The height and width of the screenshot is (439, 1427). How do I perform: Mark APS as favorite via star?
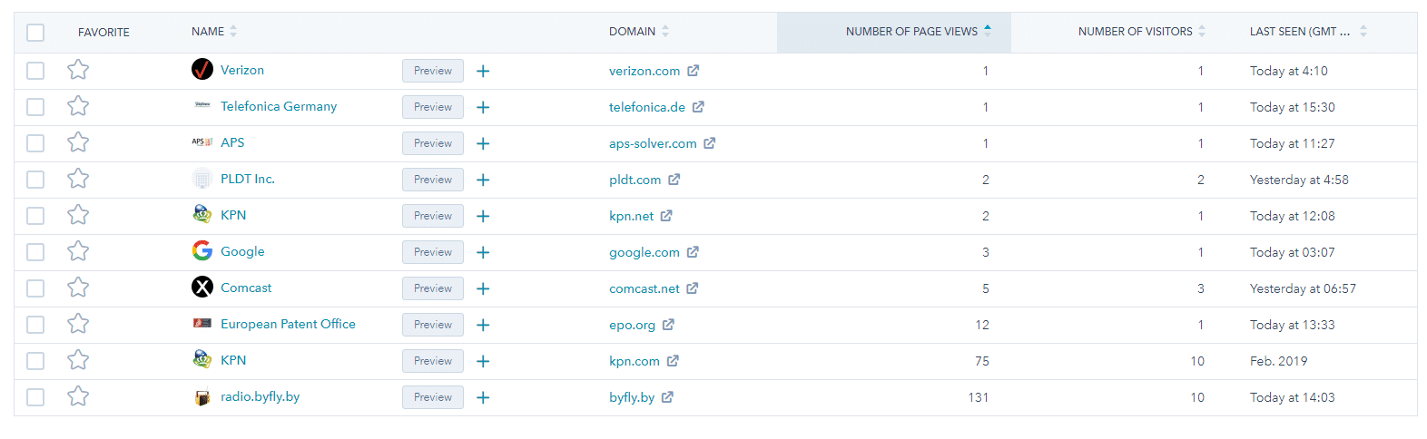point(78,142)
